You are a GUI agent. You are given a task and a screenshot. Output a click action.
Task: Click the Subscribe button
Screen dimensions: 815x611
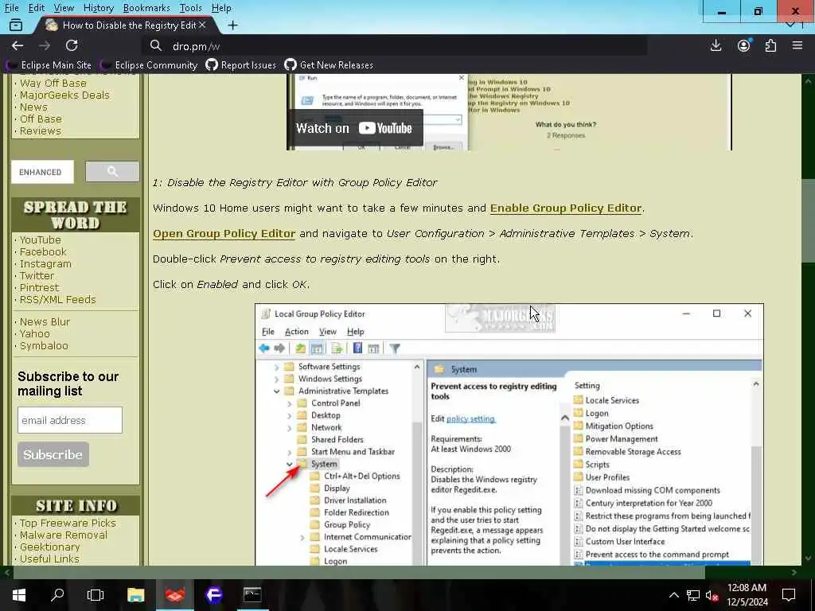(x=53, y=454)
